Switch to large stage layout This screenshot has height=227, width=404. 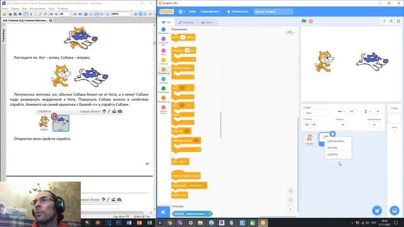coord(391,21)
